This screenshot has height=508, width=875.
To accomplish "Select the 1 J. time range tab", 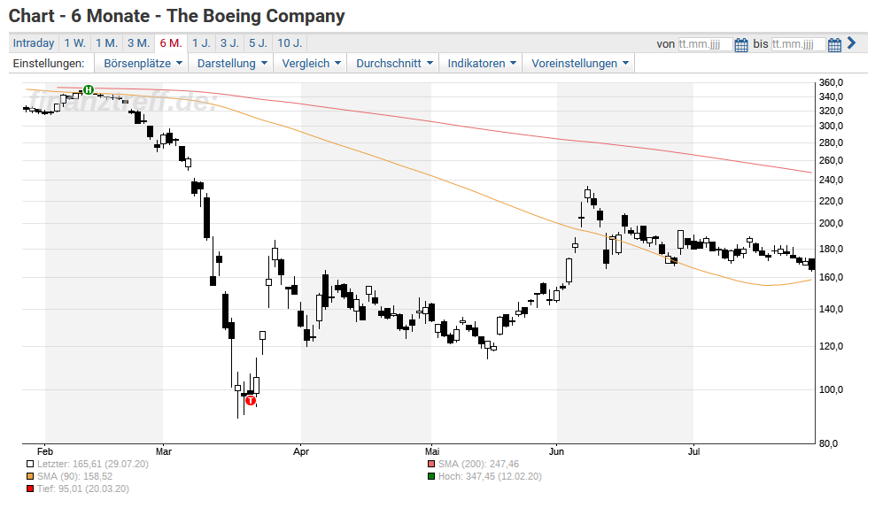I will click(201, 43).
